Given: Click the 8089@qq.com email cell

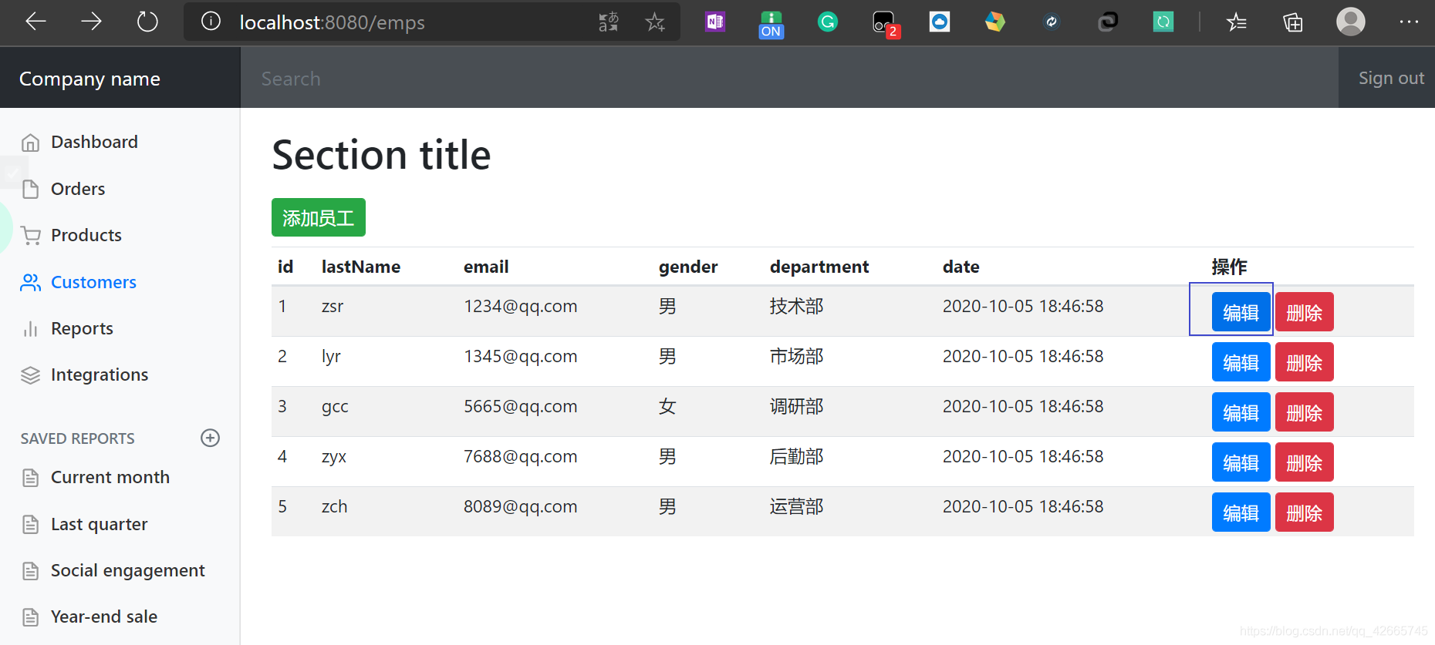Looking at the screenshot, I should pyautogui.click(x=521, y=506).
